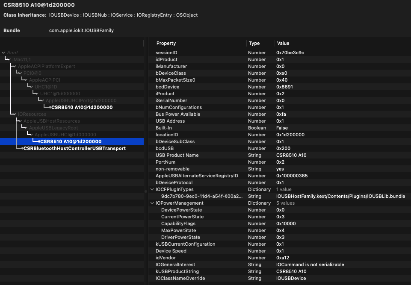Select the locationID property row

coord(279,135)
